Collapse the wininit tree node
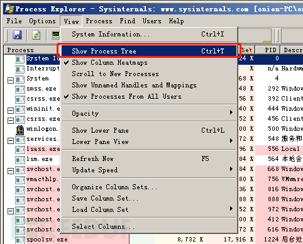Viewport: 303px width, 244px height. coord(11,111)
